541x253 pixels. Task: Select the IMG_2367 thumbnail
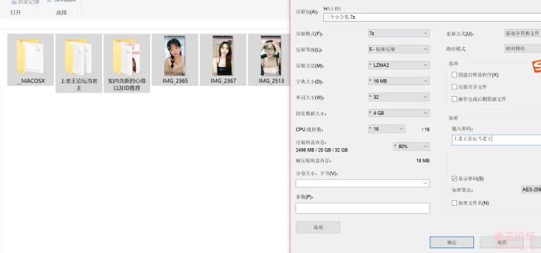(223, 55)
